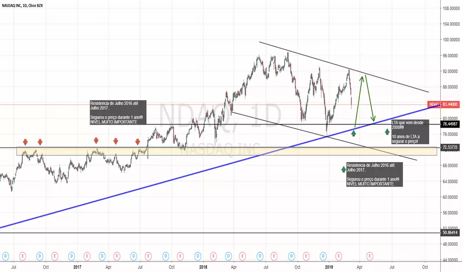Select the 'LTA que vem desde 2008' text note
The width and height of the screenshot is (462, 272).
point(410,132)
